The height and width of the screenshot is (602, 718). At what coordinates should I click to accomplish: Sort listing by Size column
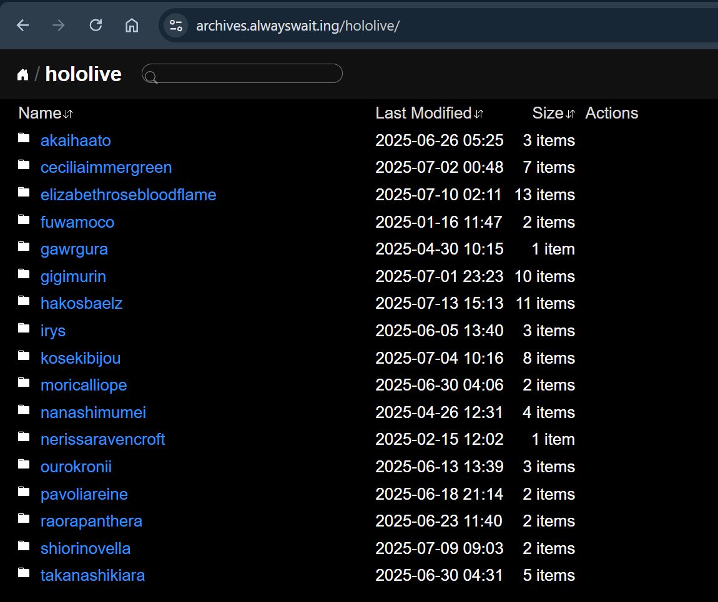[554, 113]
